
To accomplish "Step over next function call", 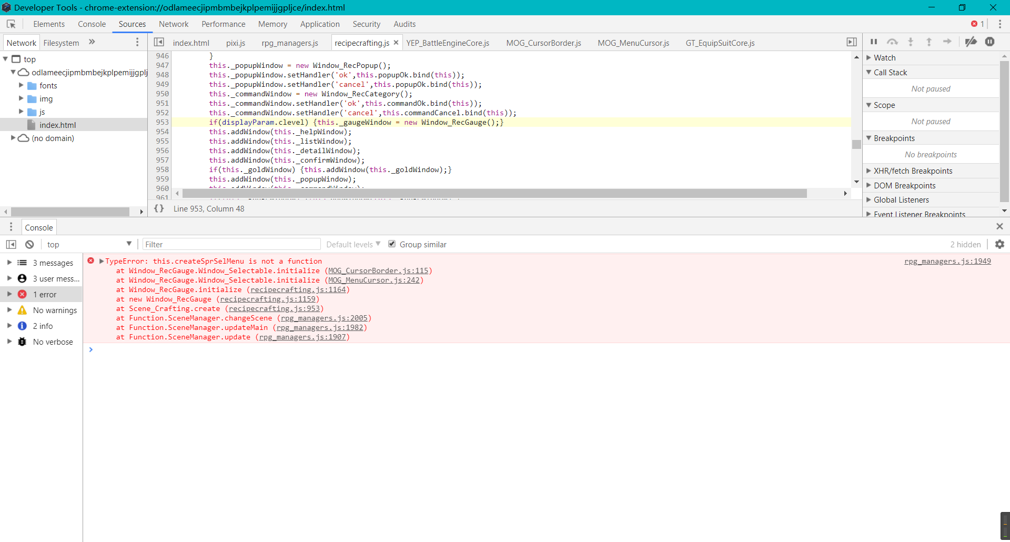I will [x=892, y=42].
